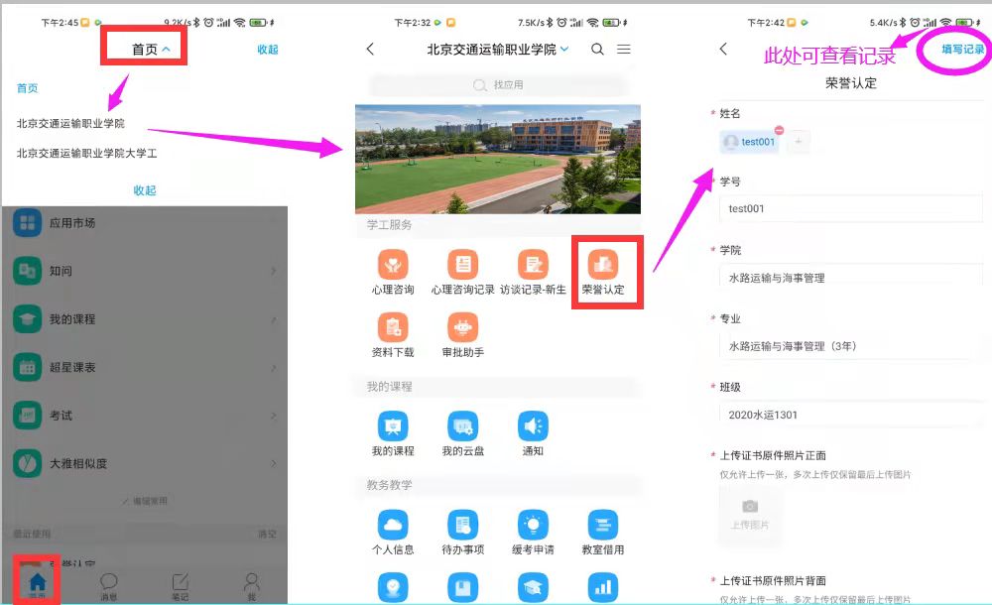This screenshot has width=992, height=605.
Task: Open the 通知 speaker icon
Action: pyautogui.click(x=533, y=426)
